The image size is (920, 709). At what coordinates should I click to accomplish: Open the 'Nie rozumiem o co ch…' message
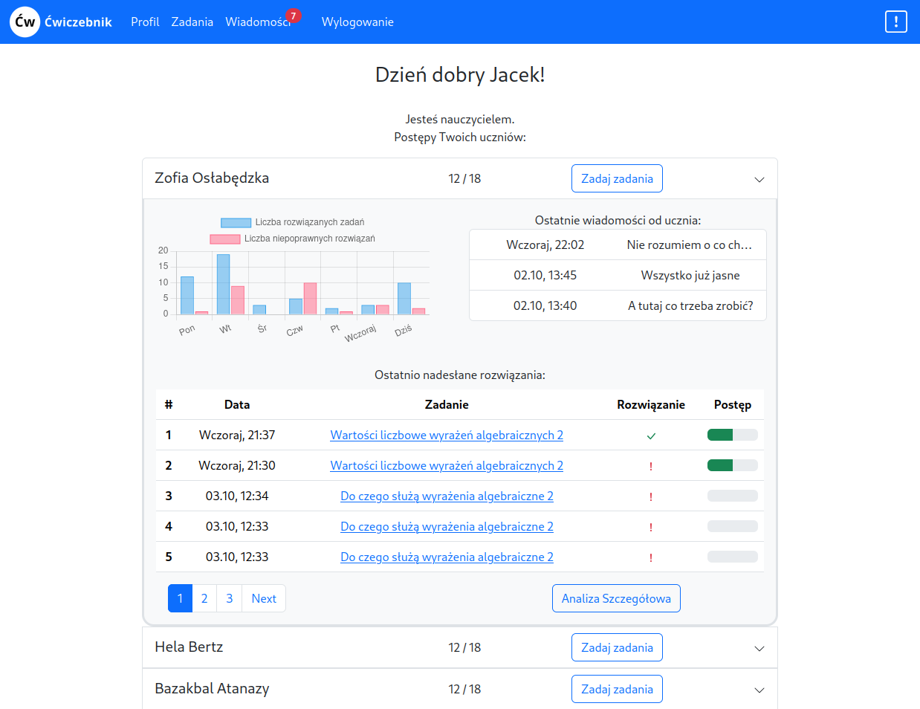point(689,245)
